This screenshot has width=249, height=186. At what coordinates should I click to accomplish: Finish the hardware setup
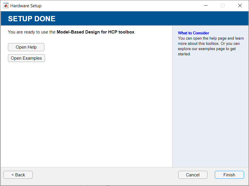[229, 175]
